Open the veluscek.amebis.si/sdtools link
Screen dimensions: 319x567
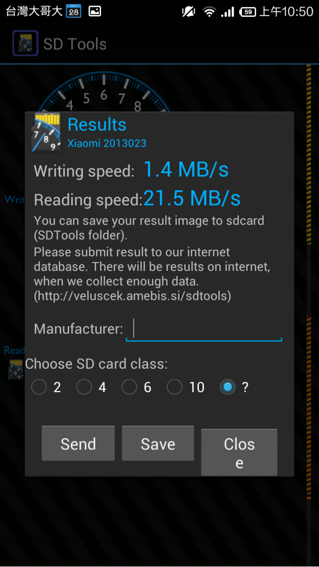pyautogui.click(x=133, y=296)
